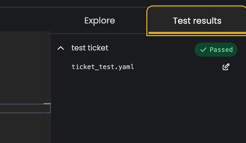Click the green checkmark in the Passed badge
The height and width of the screenshot is (143, 246).
click(x=203, y=50)
